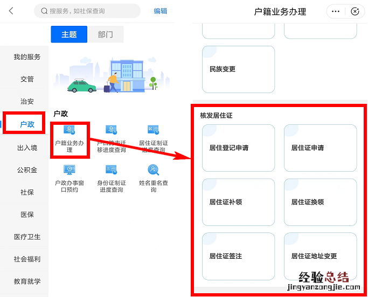Select 社保 in the sidebar
Viewport: 368px width, 297px height.
click(x=27, y=192)
